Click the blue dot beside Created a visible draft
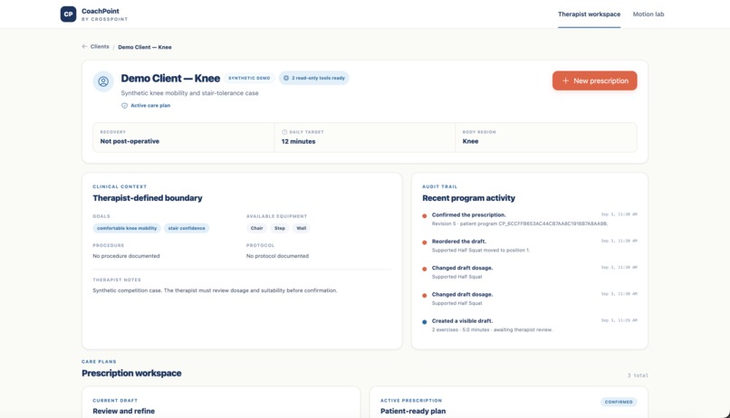Image resolution: width=730 pixels, height=418 pixels. [x=424, y=322]
